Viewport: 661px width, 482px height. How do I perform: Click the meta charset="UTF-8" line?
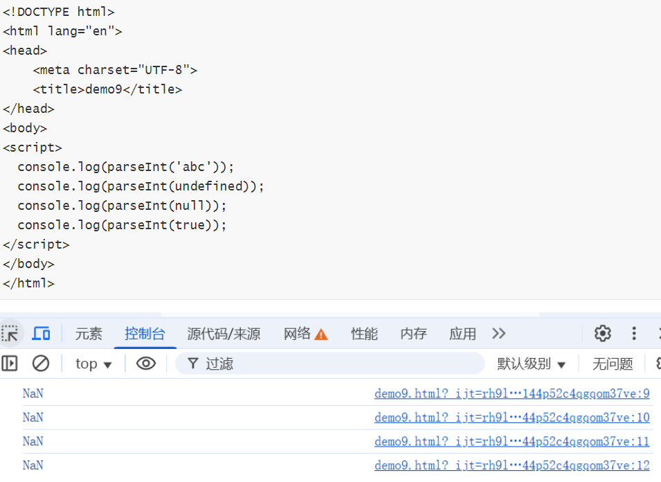(115, 70)
